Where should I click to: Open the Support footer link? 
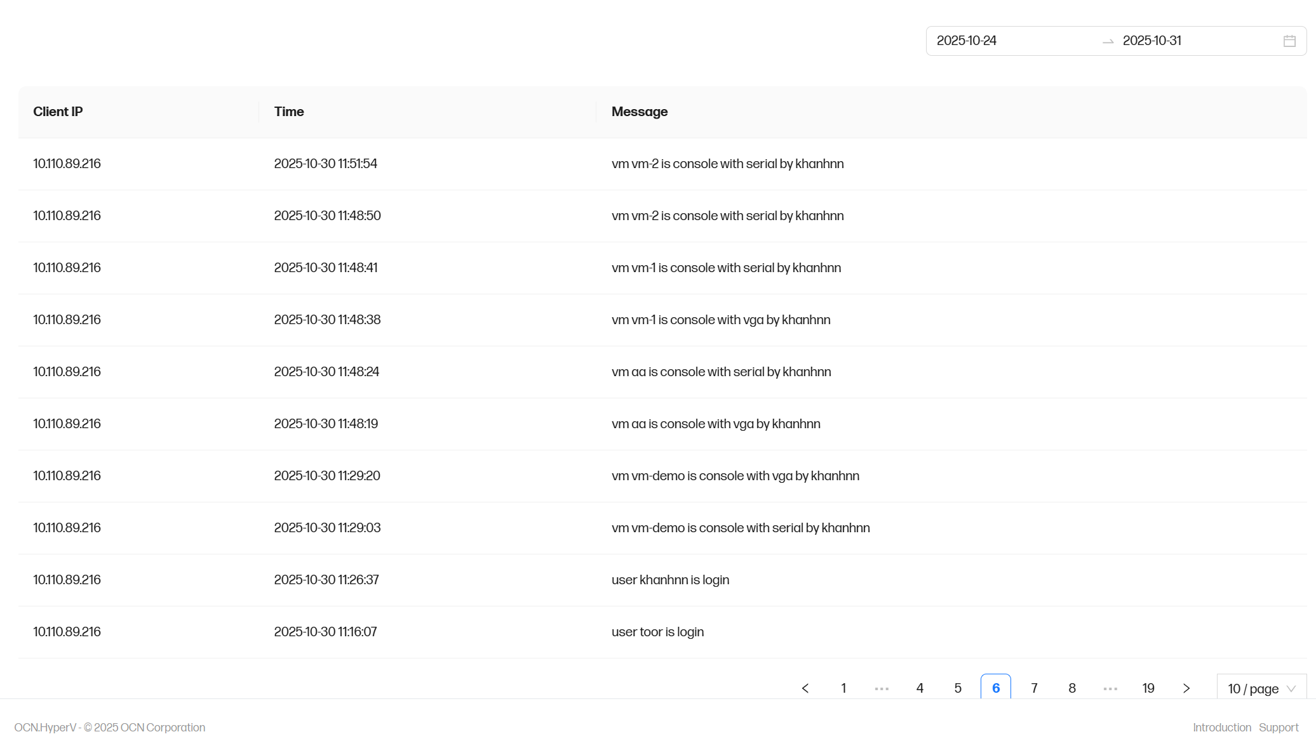[x=1279, y=728]
